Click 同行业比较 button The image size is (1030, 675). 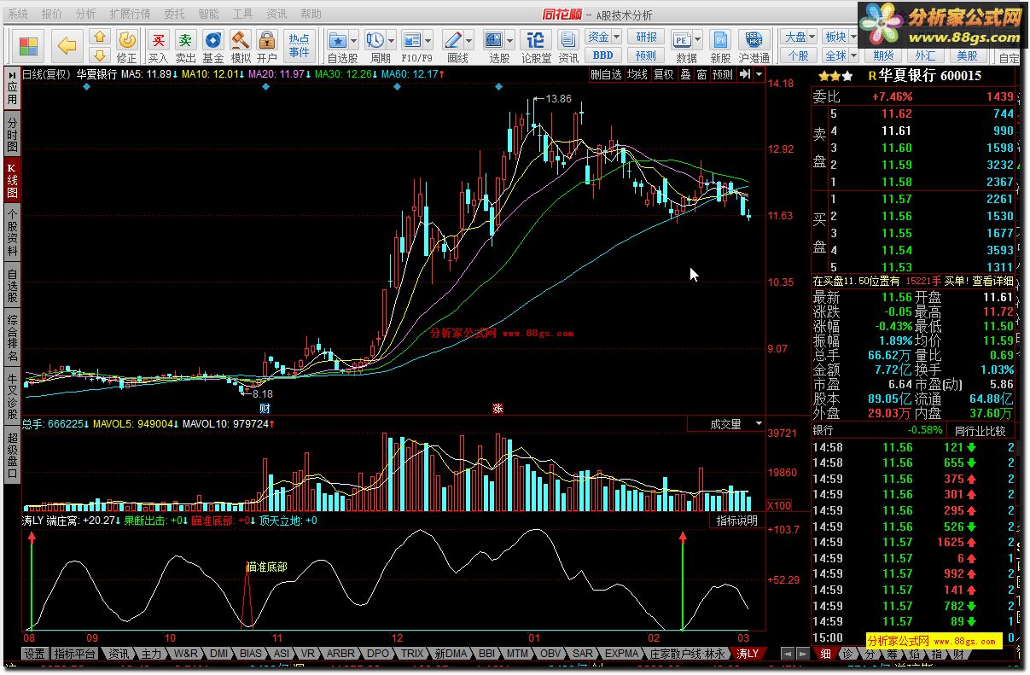981,430
